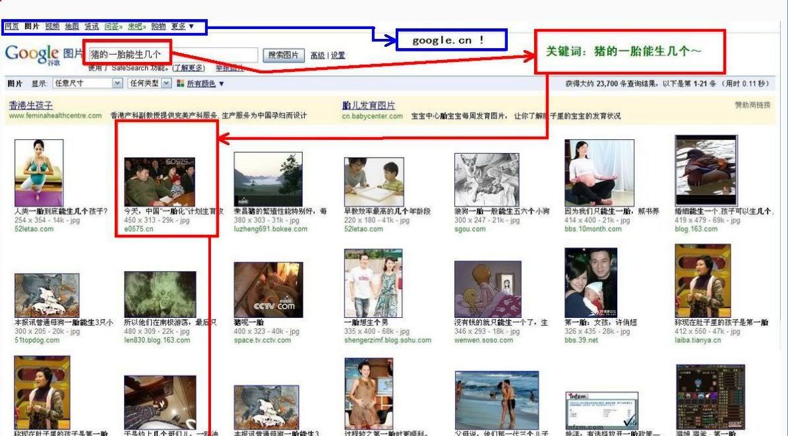Open the 任何类型 type dropdown
The image size is (788, 436).
[149, 84]
